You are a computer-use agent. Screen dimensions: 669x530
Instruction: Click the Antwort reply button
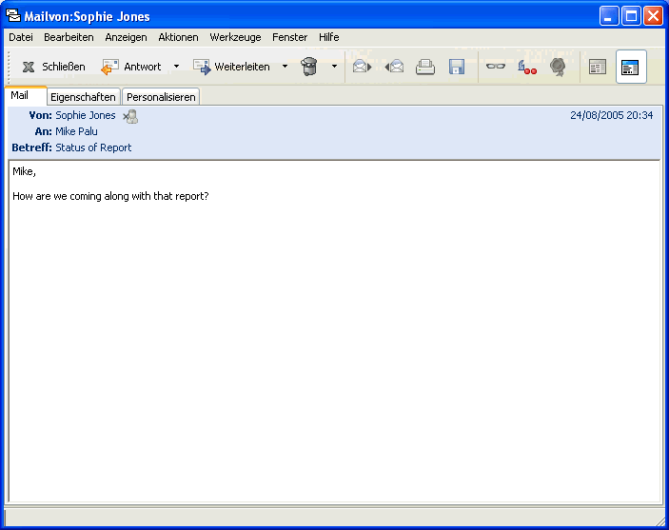pos(131,67)
